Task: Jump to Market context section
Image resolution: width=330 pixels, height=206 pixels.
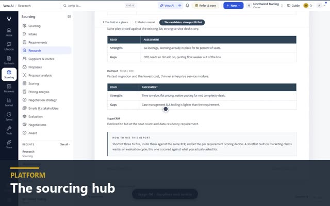Action: click(x=145, y=22)
